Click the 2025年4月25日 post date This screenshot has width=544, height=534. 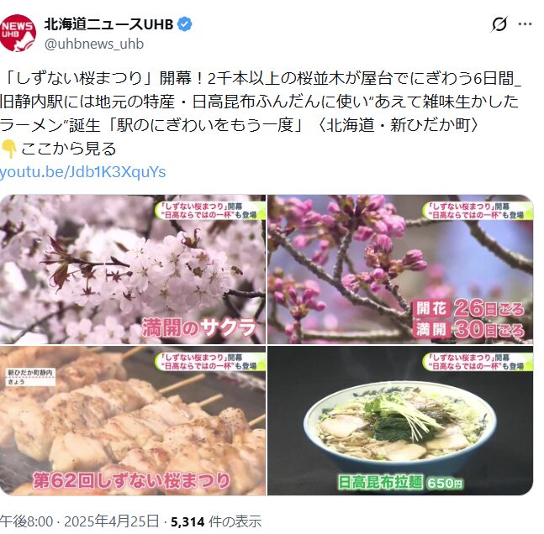111,521
